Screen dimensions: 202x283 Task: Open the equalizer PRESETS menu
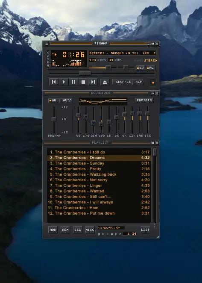144,100
